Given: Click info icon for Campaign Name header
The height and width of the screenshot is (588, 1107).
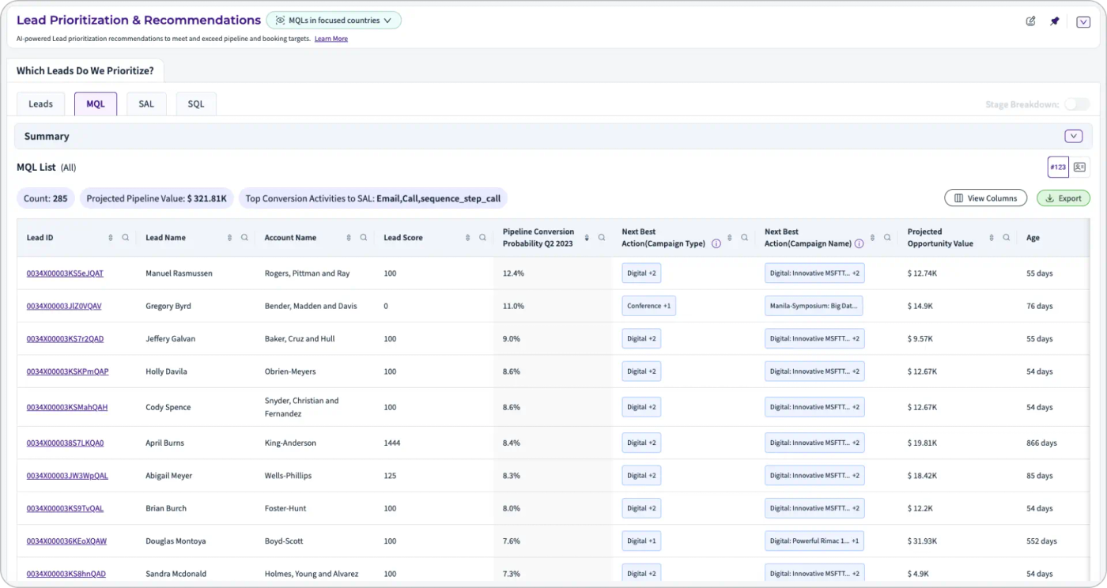Looking at the screenshot, I should [859, 244].
